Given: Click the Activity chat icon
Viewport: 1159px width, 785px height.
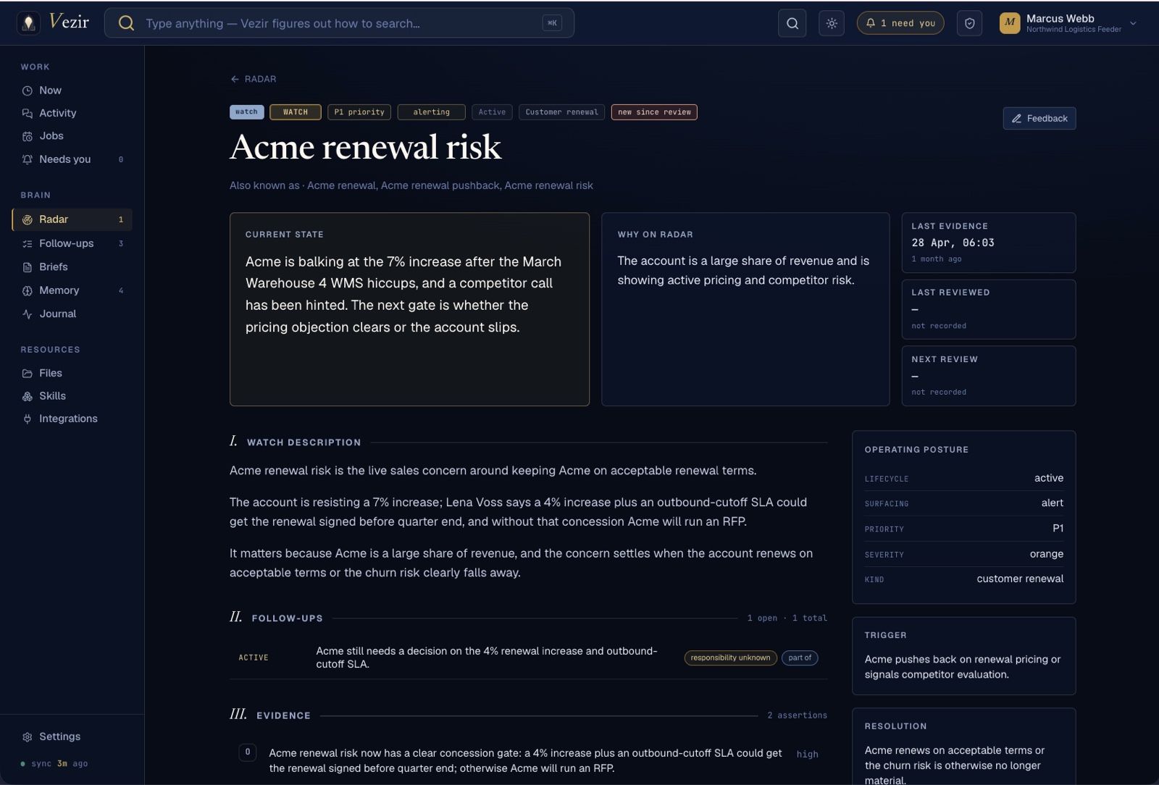Looking at the screenshot, I should [28, 114].
